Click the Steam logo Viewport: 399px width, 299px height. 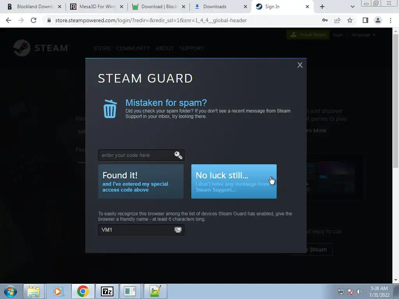[41, 48]
